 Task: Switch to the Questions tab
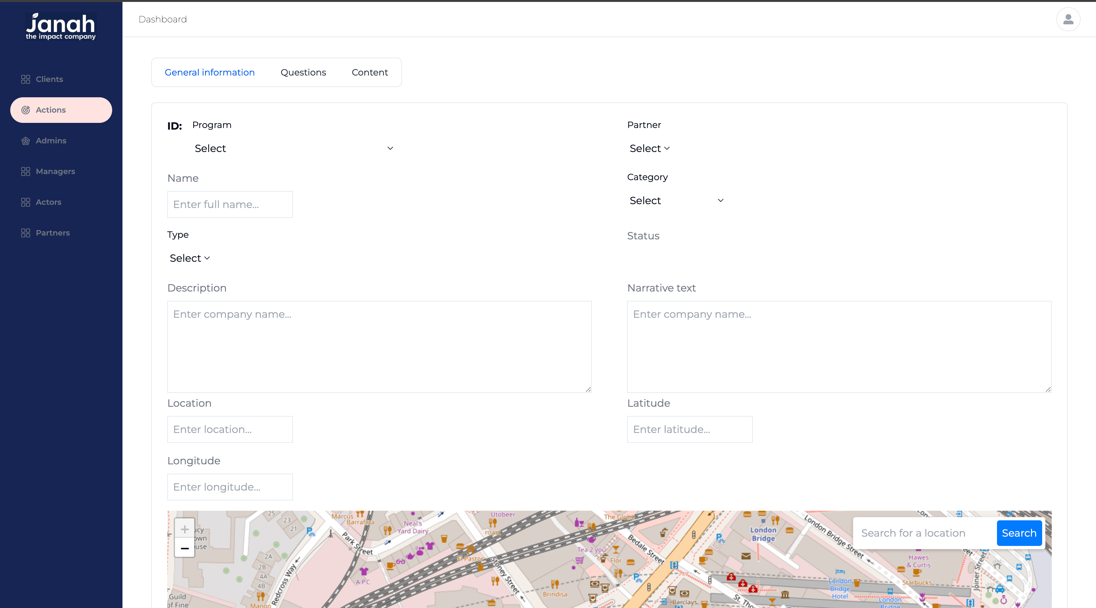click(303, 73)
